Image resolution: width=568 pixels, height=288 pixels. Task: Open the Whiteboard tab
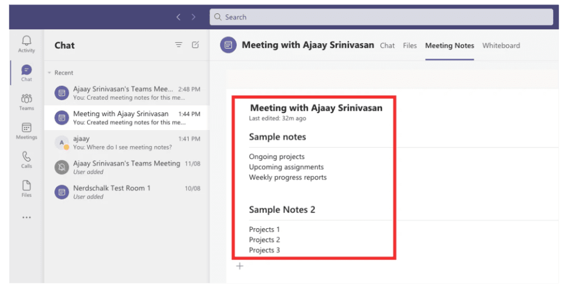(x=501, y=45)
